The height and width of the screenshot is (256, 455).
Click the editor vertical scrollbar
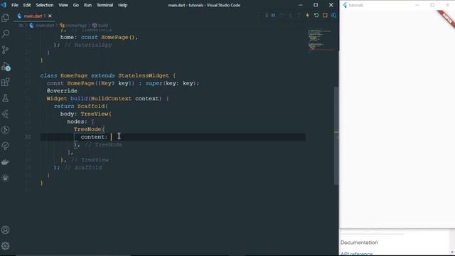[x=336, y=136]
